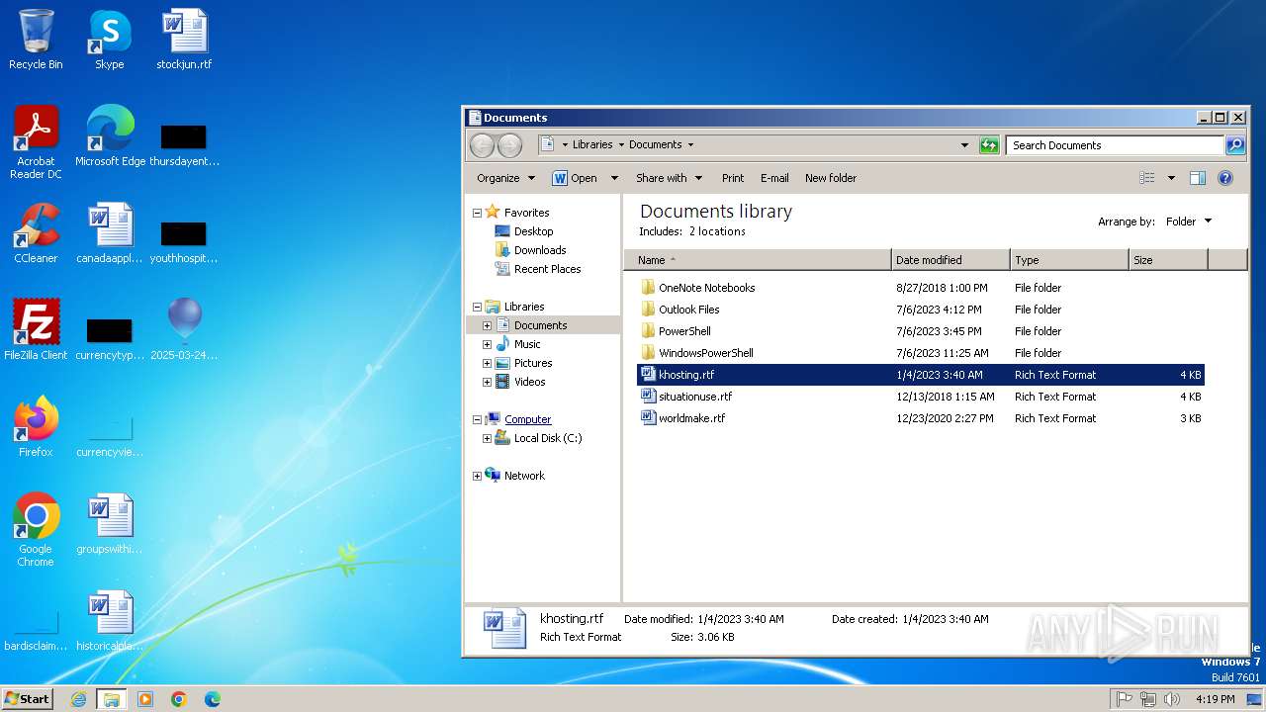Sort by the Size column header

(x=1168, y=260)
